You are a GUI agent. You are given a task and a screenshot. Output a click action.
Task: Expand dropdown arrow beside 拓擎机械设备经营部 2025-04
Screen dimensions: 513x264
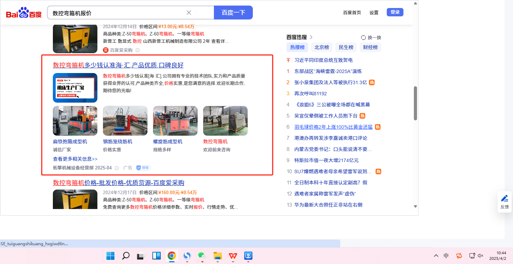tap(117, 168)
